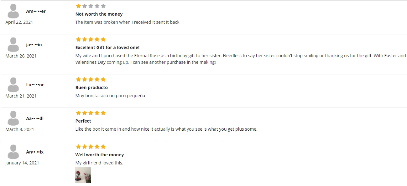This screenshot has height=186, width=407.
Task: Click the star rating above 'Perfect' review
Action: [91, 113]
